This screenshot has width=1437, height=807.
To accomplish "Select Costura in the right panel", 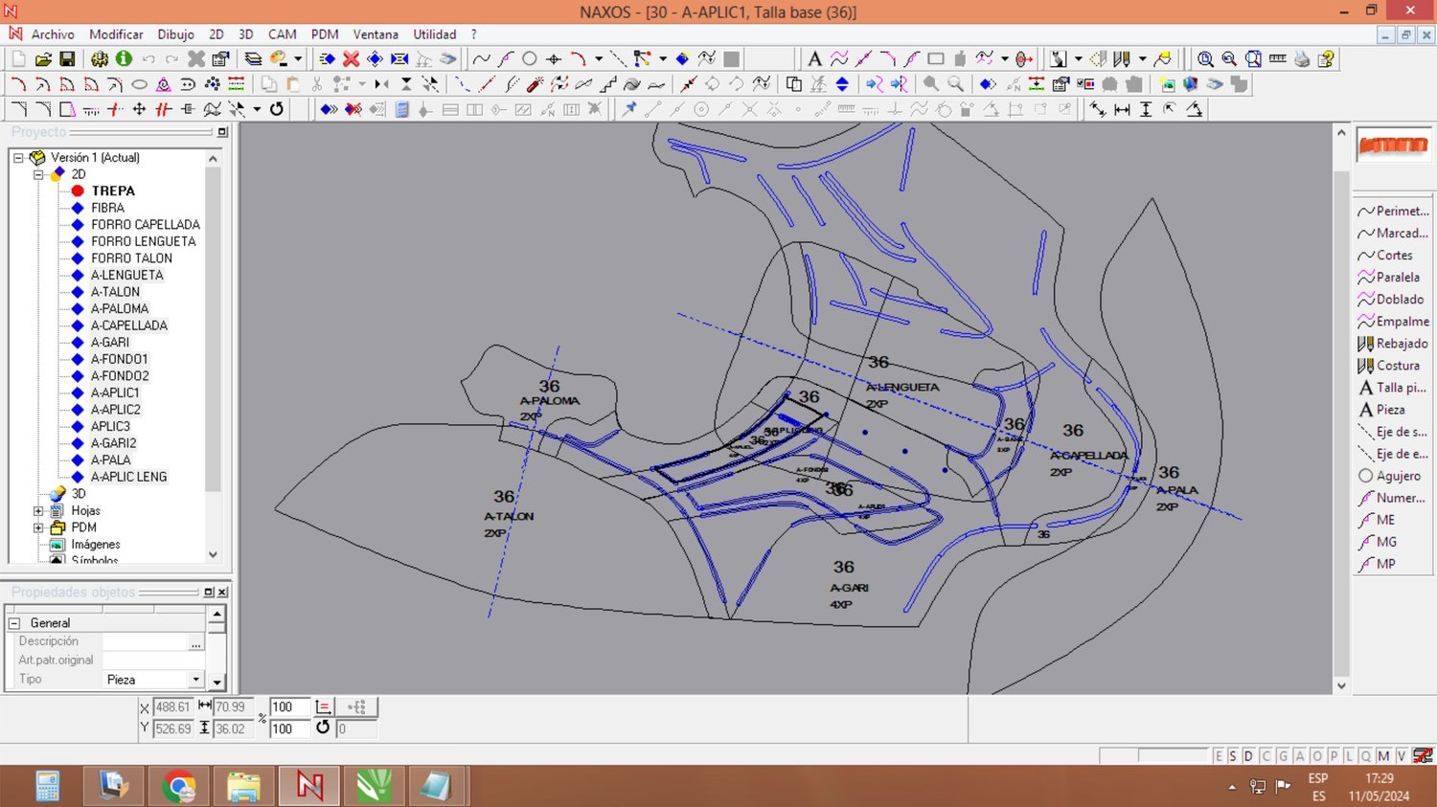I will (x=1397, y=366).
